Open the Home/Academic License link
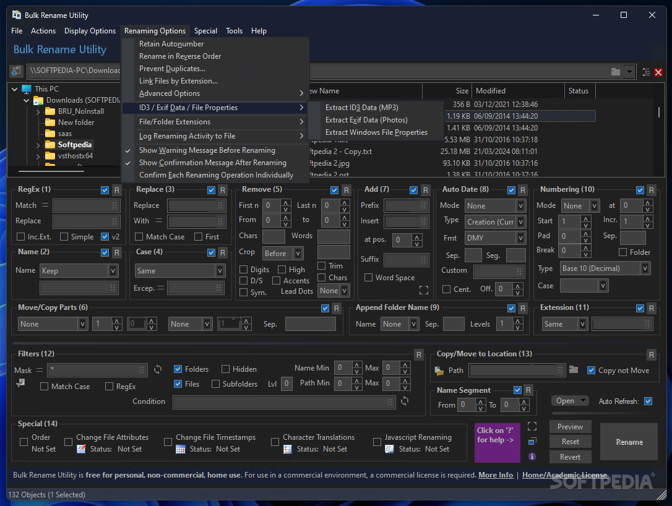Viewport: 672px width, 506px height. (564, 474)
